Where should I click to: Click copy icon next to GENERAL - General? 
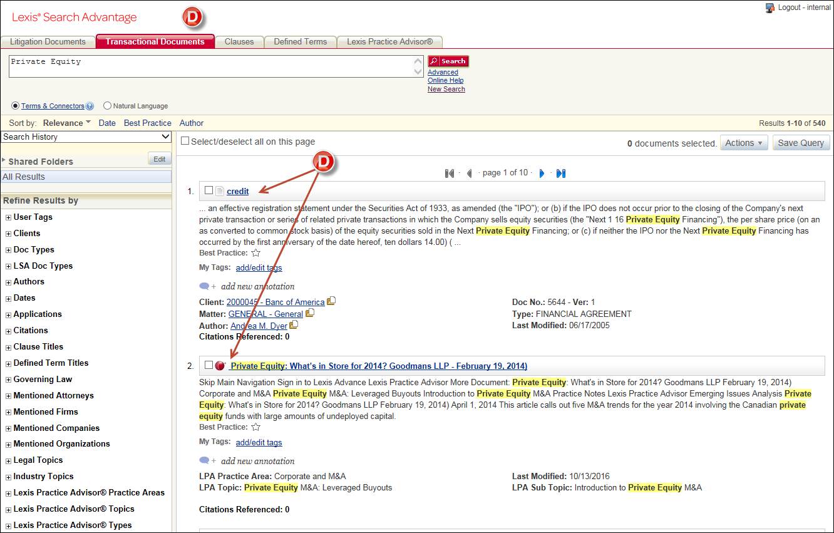310,313
